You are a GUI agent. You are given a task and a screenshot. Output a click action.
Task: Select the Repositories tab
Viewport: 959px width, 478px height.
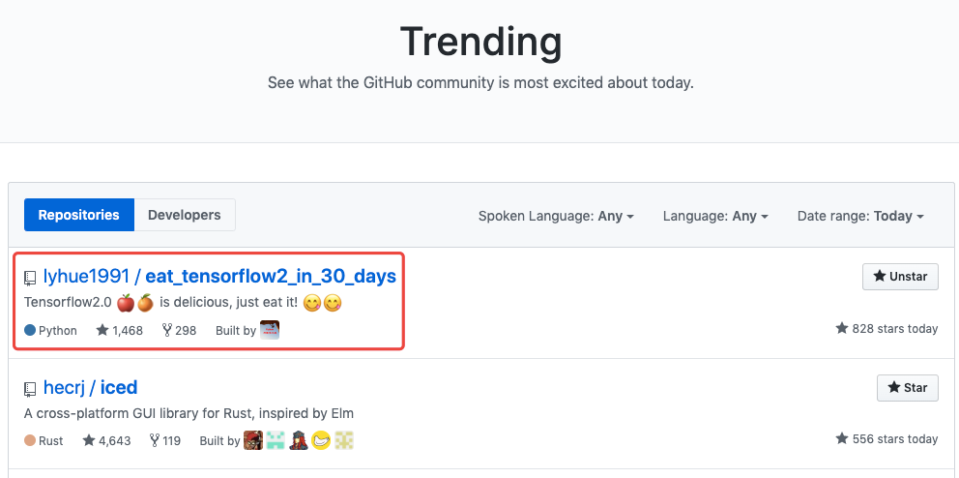pyautogui.click(x=79, y=215)
